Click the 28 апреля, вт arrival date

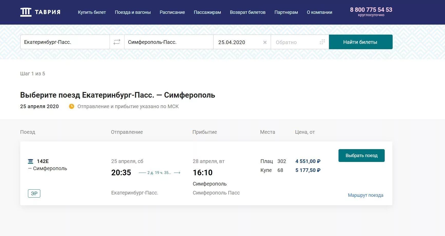pyautogui.click(x=209, y=161)
